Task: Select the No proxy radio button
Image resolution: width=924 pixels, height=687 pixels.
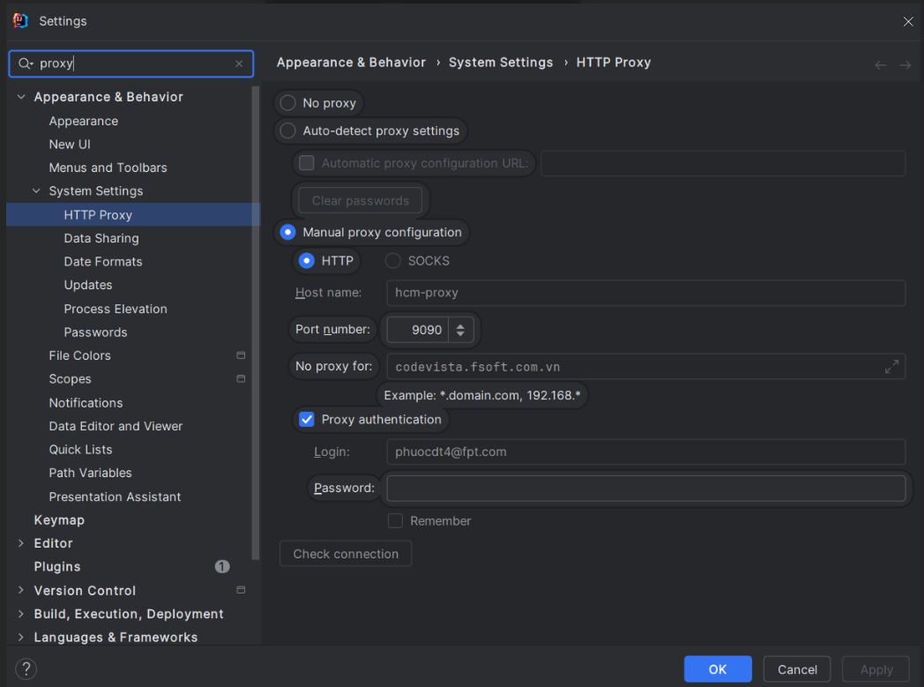Action: click(x=287, y=103)
